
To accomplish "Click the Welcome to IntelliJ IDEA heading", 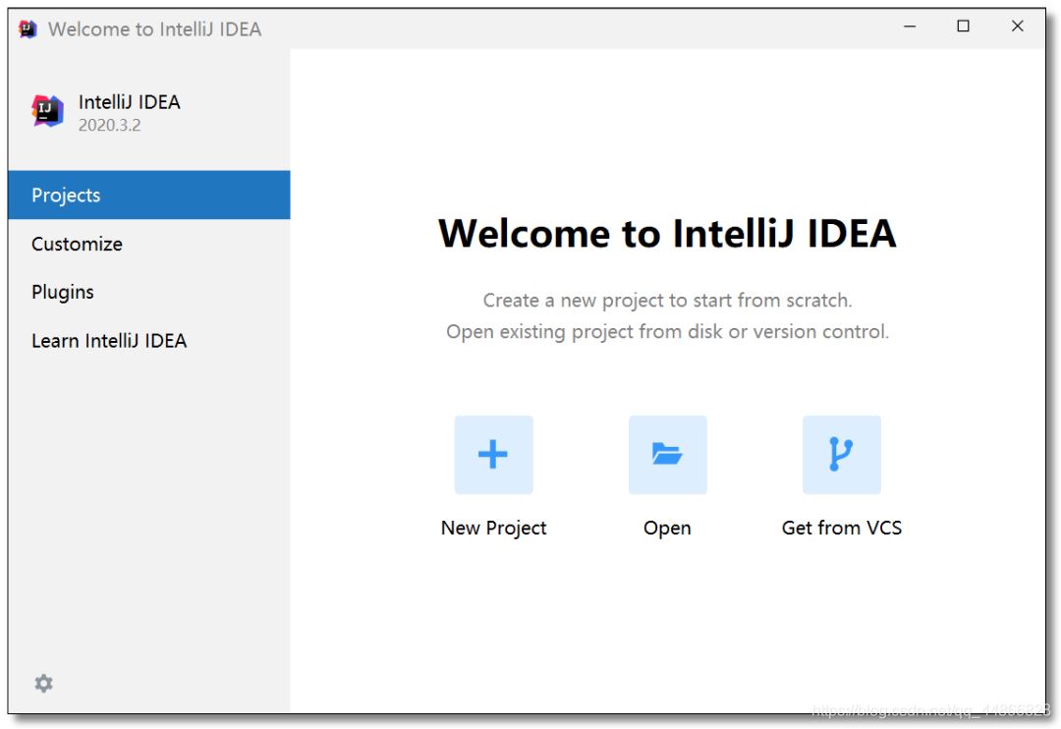I will tap(667, 234).
